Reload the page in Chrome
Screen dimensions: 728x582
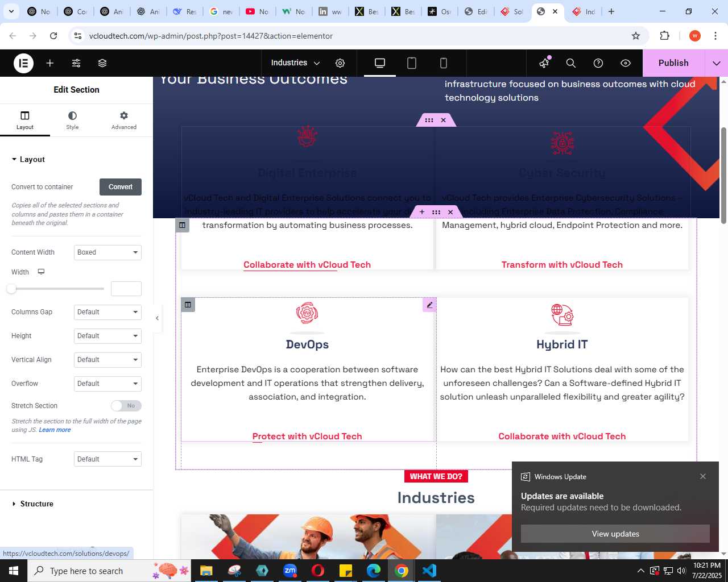(x=53, y=36)
